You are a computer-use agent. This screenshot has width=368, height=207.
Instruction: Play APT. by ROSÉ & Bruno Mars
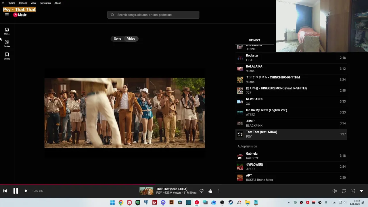(x=291, y=178)
